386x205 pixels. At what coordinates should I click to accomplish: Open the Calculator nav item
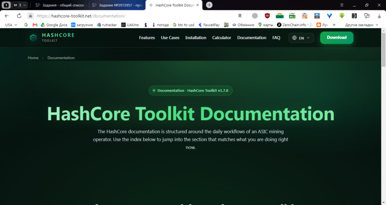(222, 38)
